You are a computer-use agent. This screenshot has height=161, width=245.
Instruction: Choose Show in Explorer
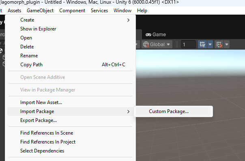tap(70, 29)
